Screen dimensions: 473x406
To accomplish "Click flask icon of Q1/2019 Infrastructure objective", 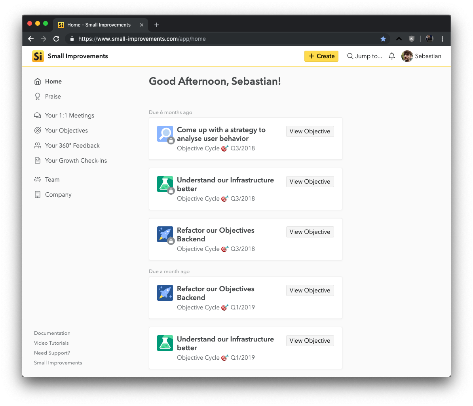I will tap(165, 343).
